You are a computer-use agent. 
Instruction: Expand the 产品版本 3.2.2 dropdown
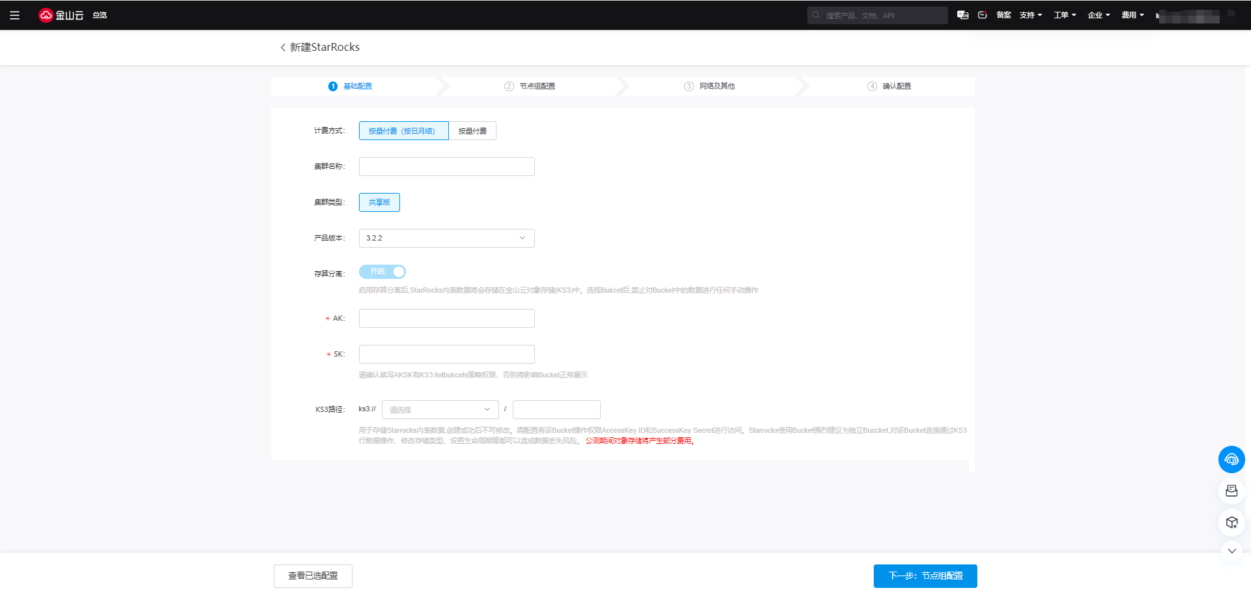[x=446, y=238]
